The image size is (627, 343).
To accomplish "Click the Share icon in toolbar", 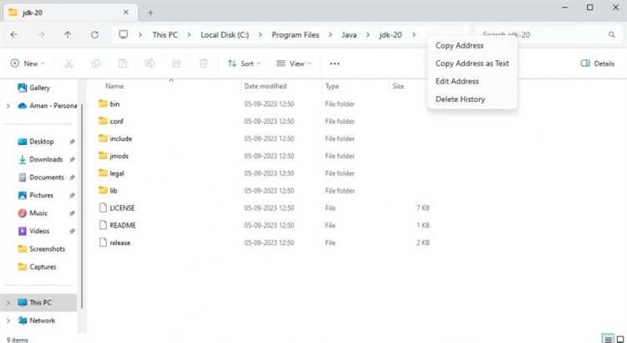I will pos(176,64).
